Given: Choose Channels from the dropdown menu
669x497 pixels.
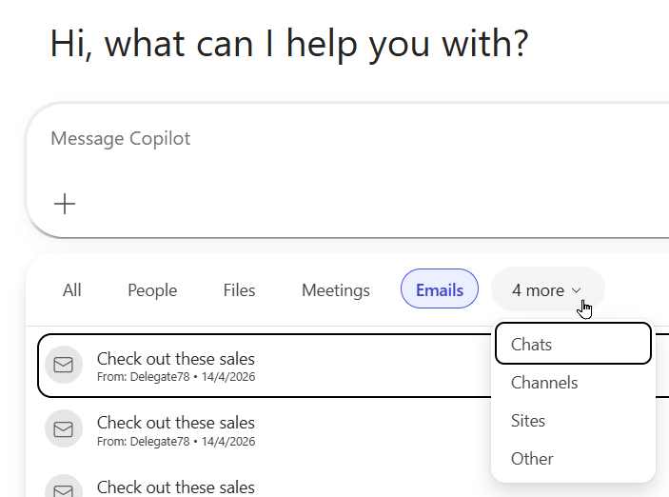Looking at the screenshot, I should pos(573,383).
